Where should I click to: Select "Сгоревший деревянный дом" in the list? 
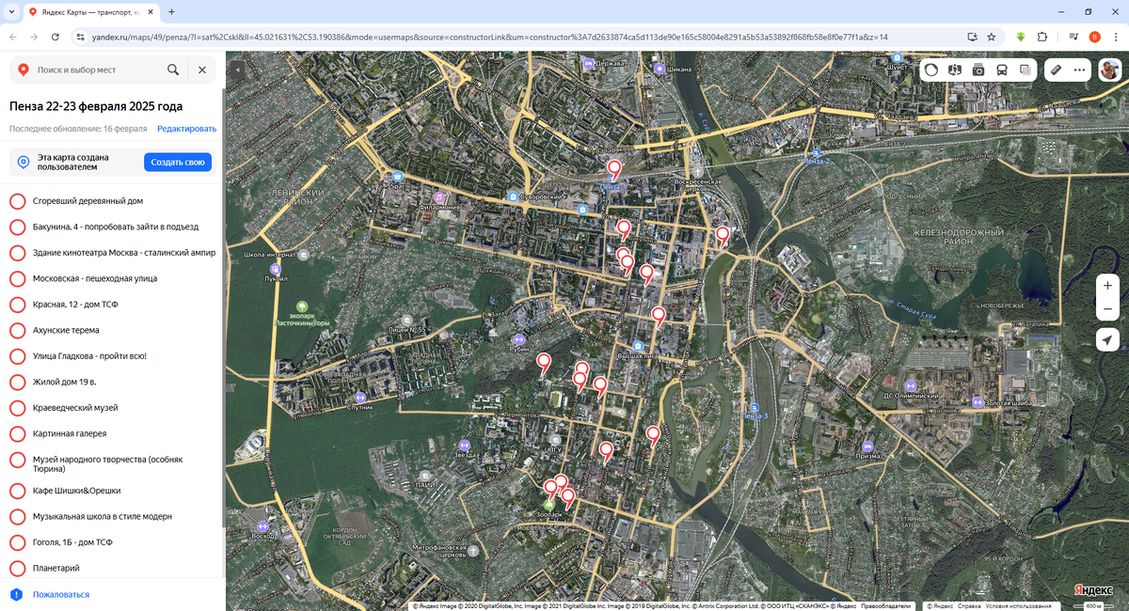pos(113,201)
